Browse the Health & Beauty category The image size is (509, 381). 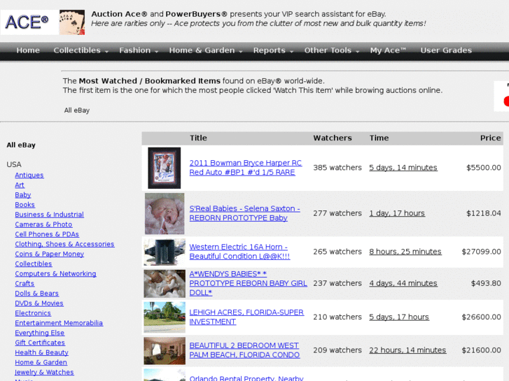[x=41, y=352]
